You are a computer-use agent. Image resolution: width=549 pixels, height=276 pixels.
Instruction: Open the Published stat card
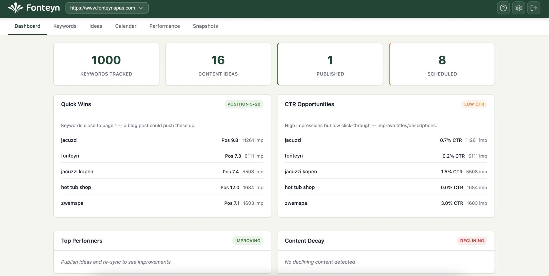(x=330, y=64)
